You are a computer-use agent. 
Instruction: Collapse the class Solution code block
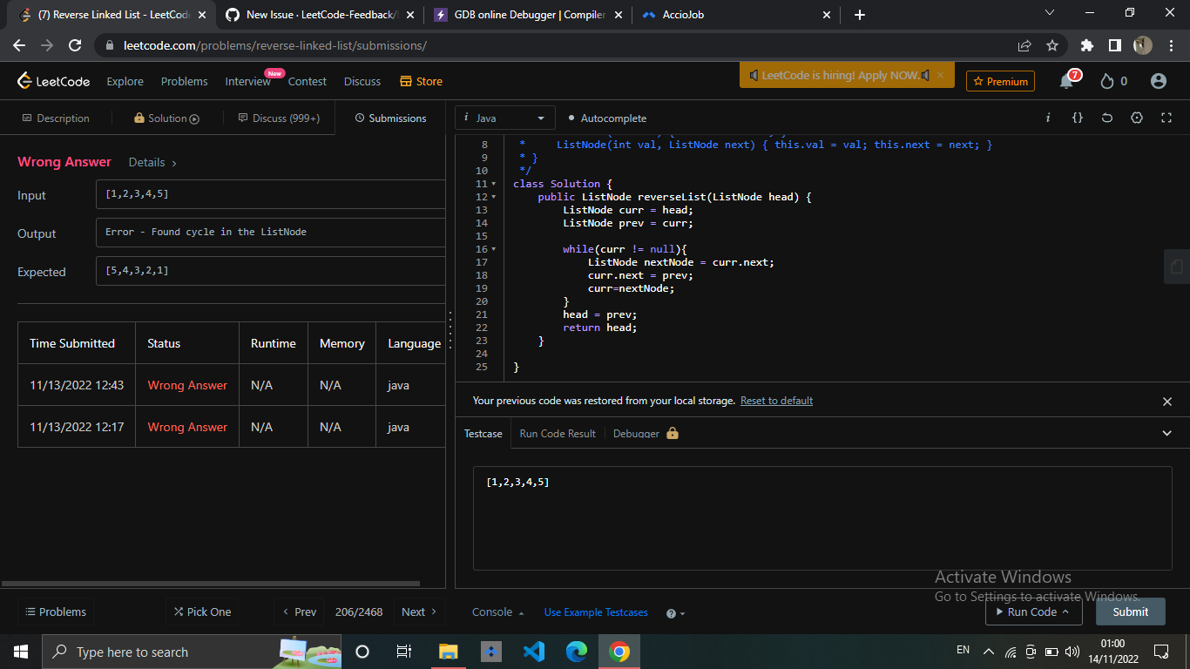tap(494, 184)
